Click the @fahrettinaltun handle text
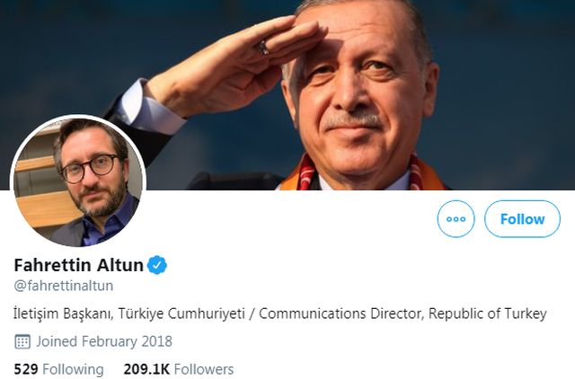 64,286
